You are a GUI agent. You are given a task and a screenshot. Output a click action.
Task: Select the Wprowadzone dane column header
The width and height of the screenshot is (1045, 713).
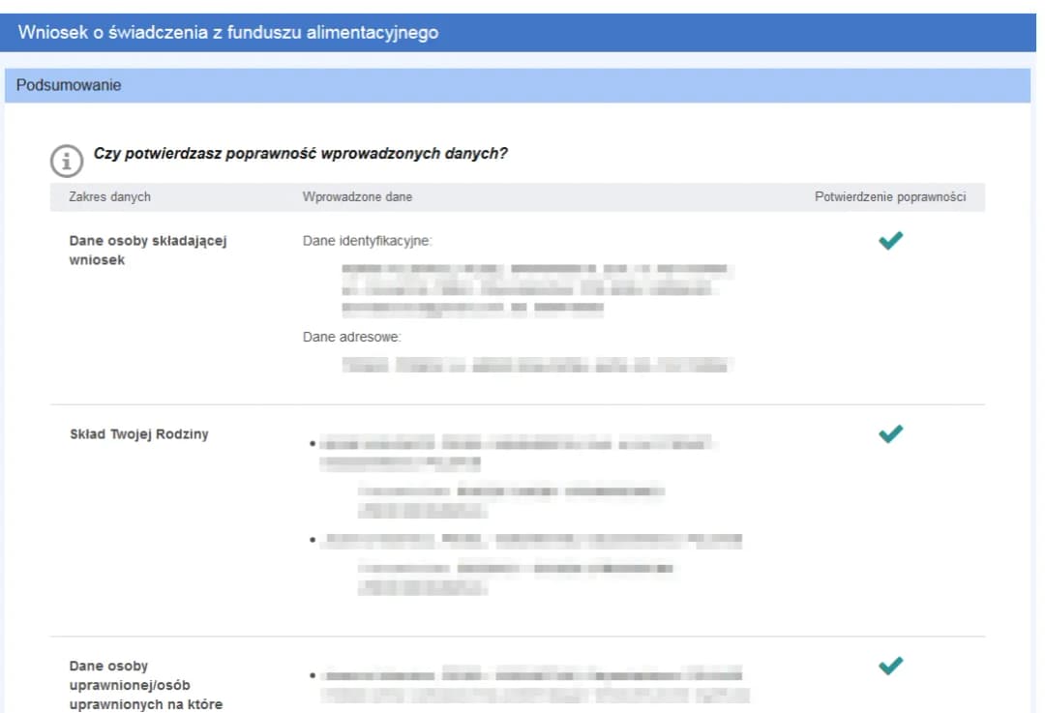[357, 197]
